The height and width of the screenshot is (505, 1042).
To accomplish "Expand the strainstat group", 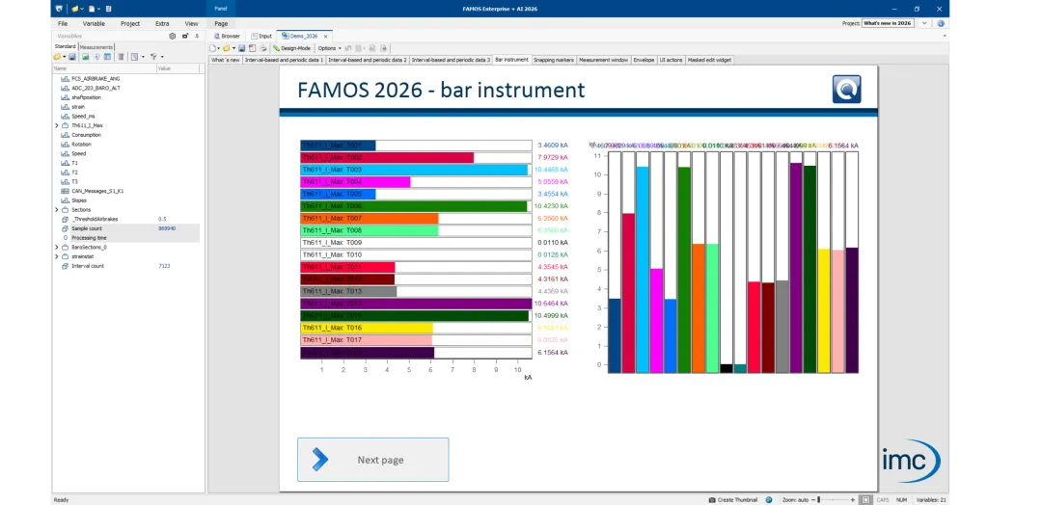I will [x=57, y=256].
